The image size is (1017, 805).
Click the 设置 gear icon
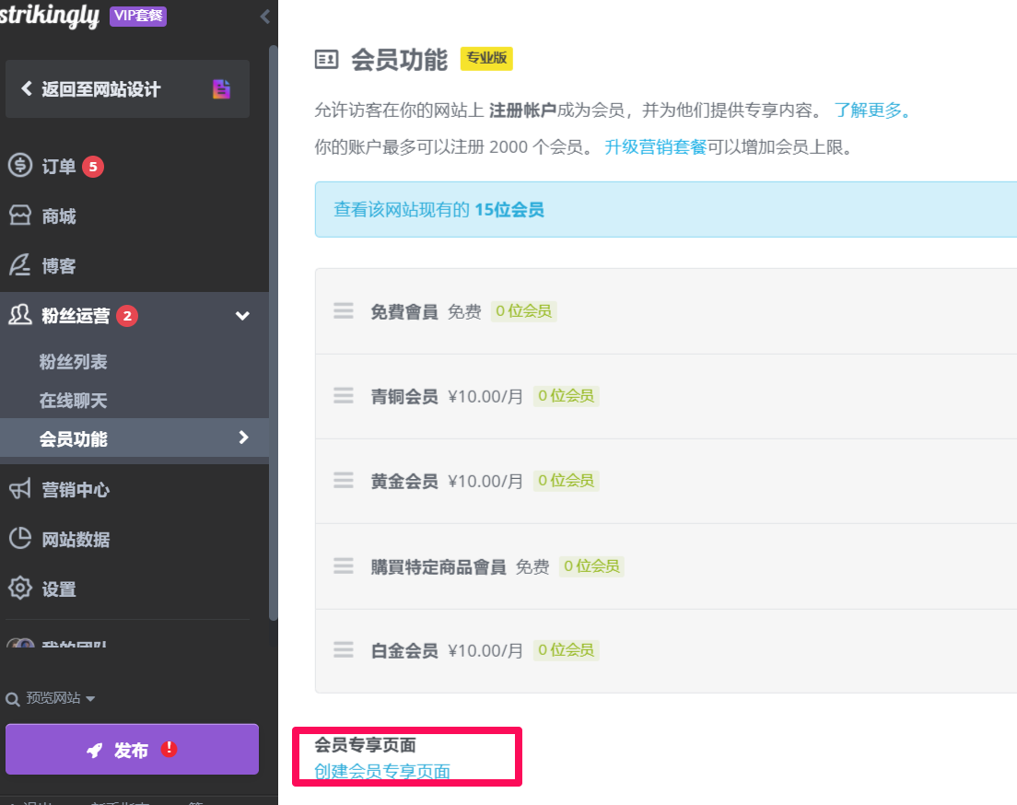[x=20, y=588]
